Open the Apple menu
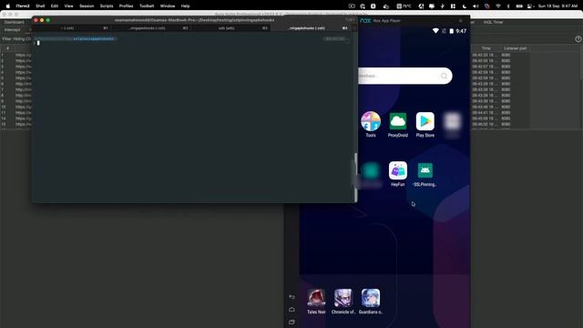 (x=7, y=6)
